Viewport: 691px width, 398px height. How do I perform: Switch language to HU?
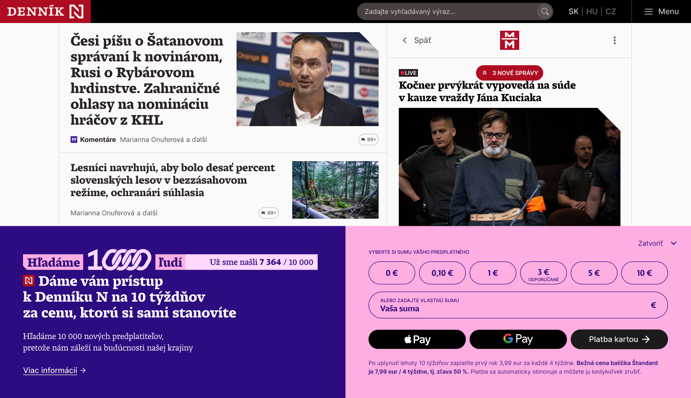(592, 12)
